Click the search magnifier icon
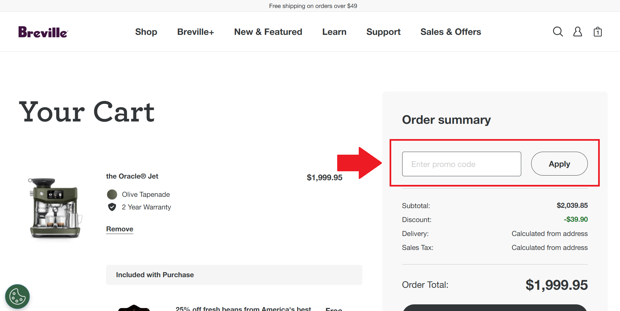Image resolution: width=620 pixels, height=311 pixels. [x=558, y=32]
